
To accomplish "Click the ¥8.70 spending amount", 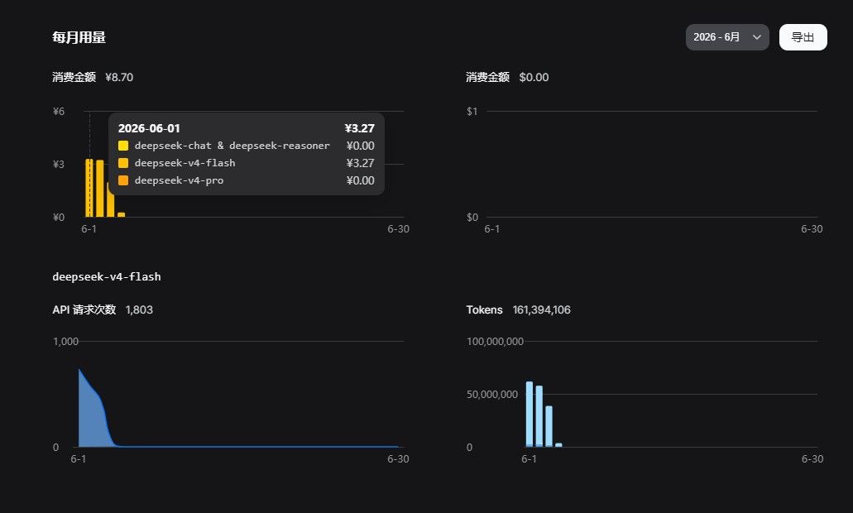I will [x=119, y=77].
